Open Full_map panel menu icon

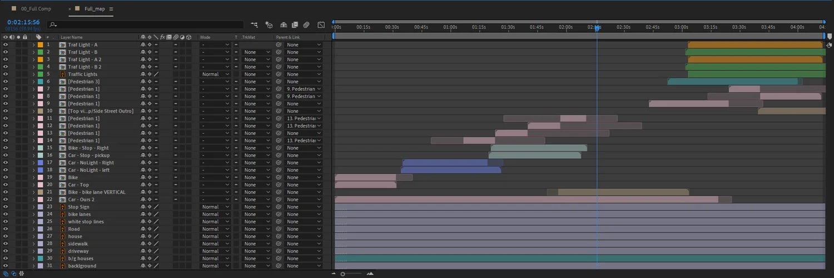tap(111, 9)
